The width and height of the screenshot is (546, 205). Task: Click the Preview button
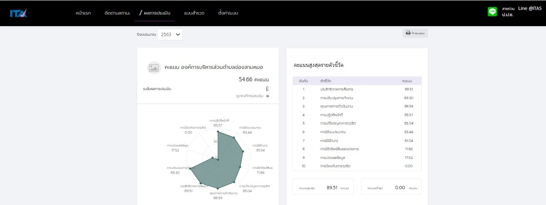pos(415,33)
